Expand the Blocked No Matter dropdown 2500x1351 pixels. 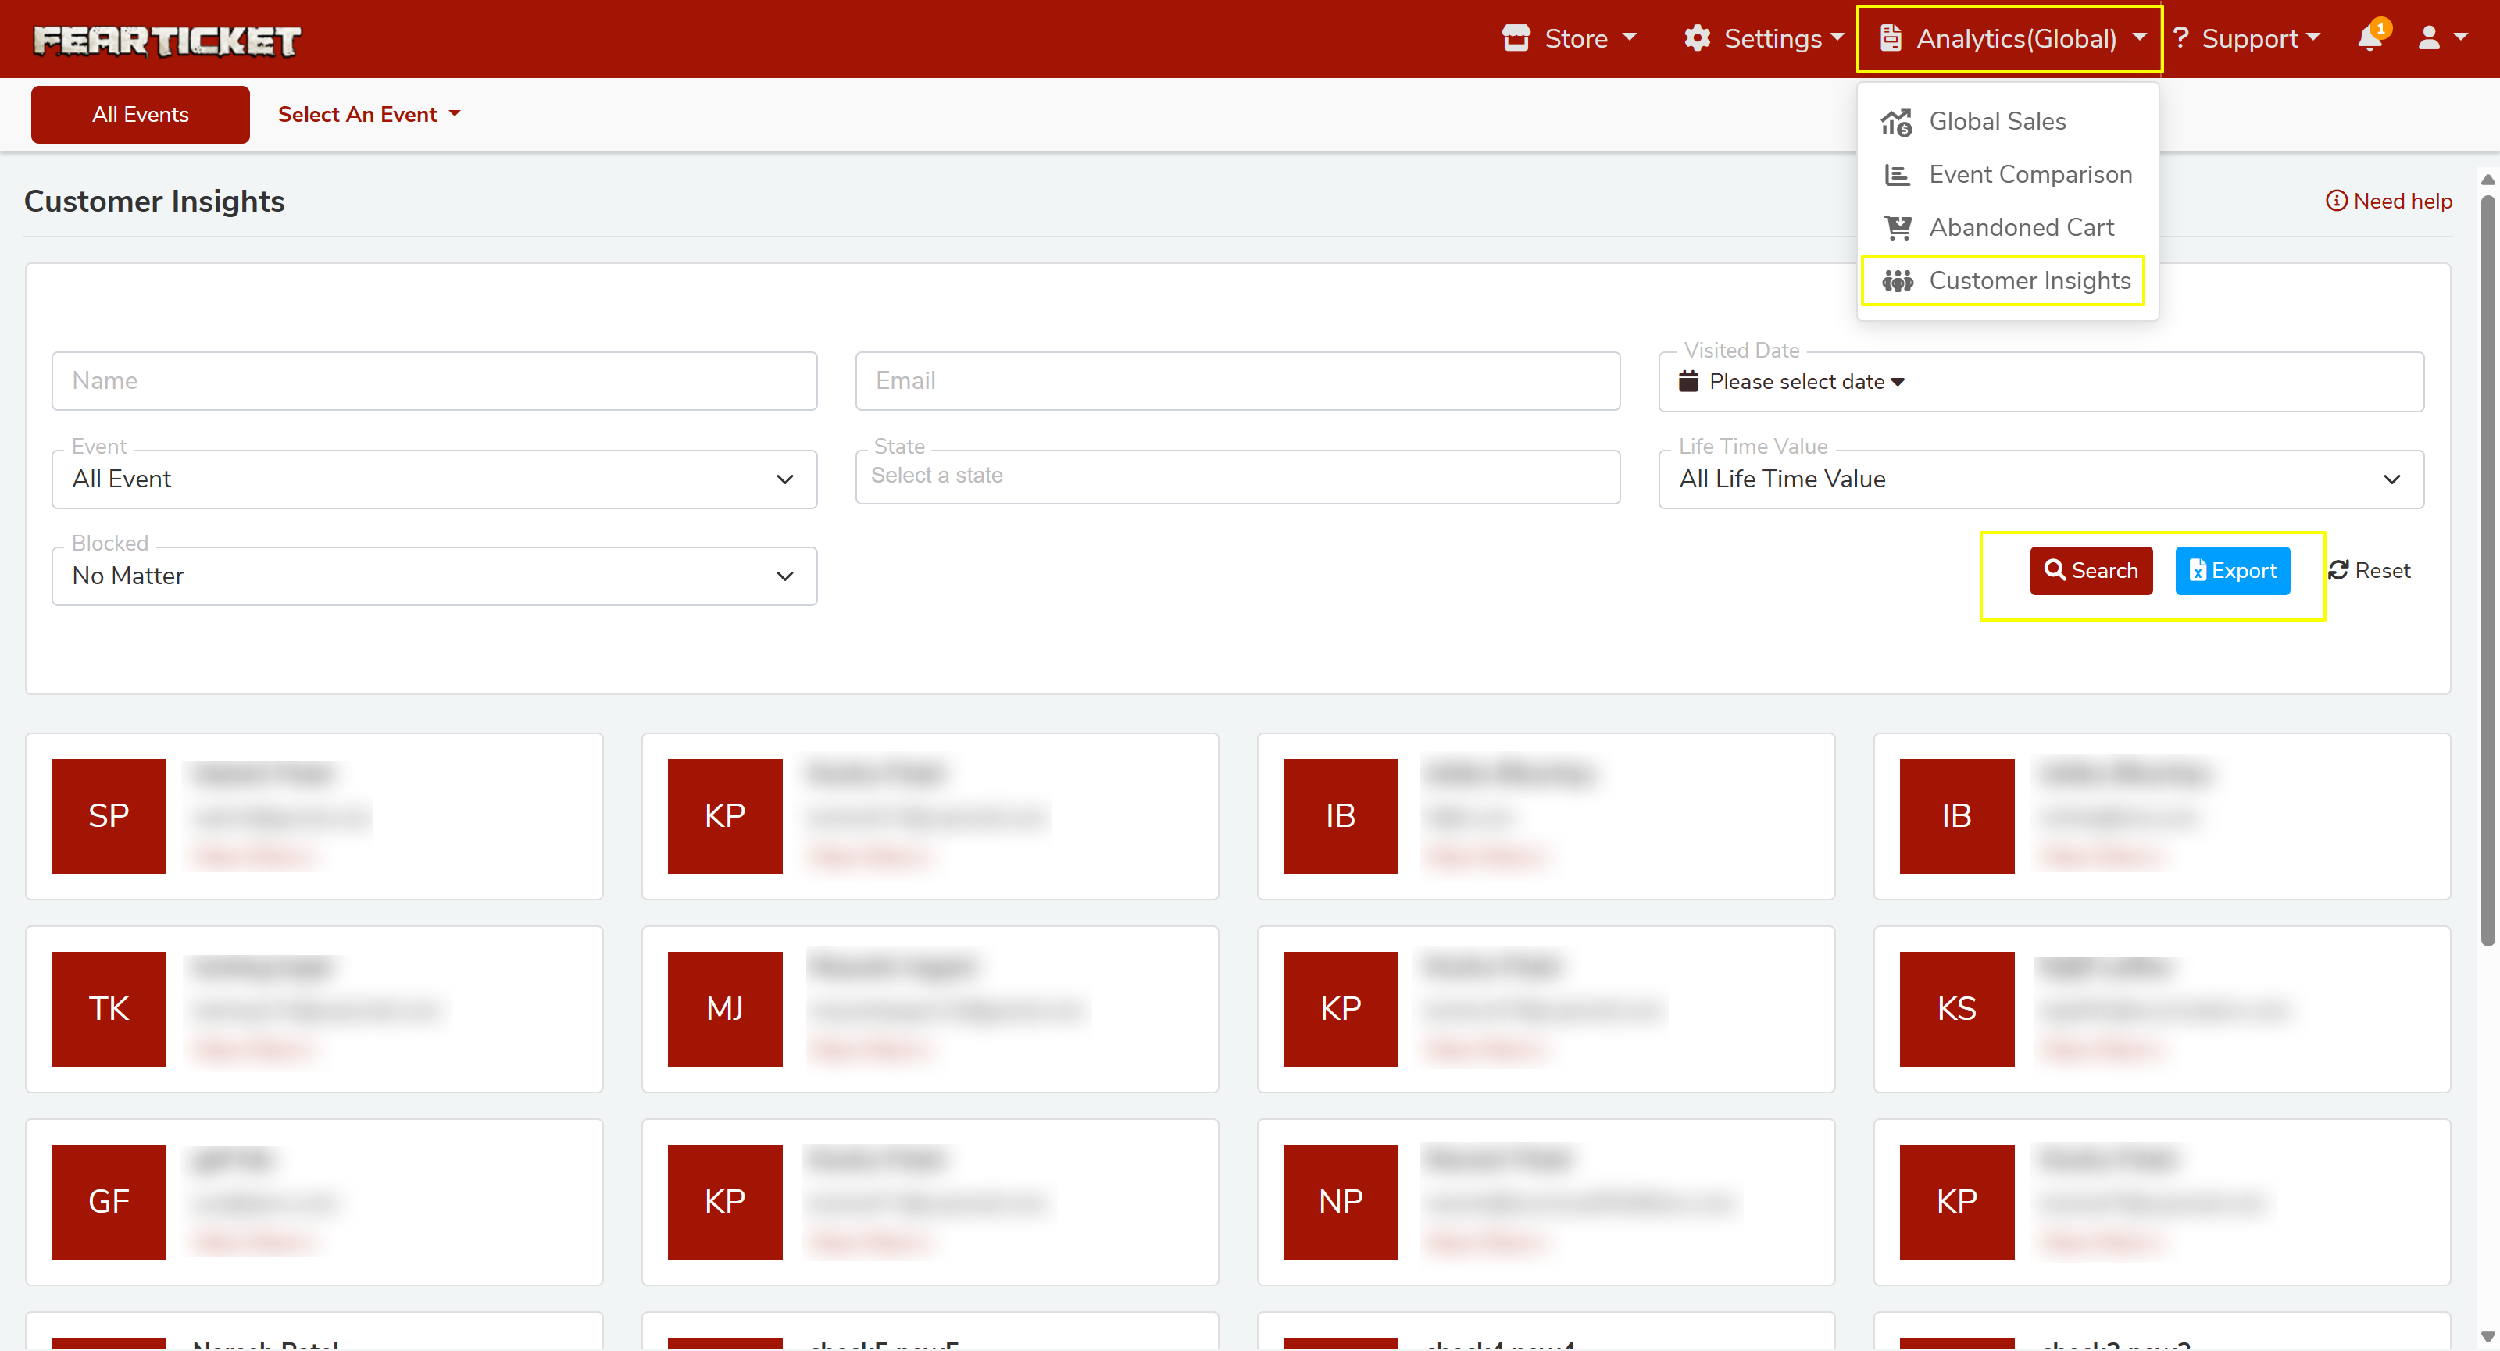pyautogui.click(x=434, y=576)
